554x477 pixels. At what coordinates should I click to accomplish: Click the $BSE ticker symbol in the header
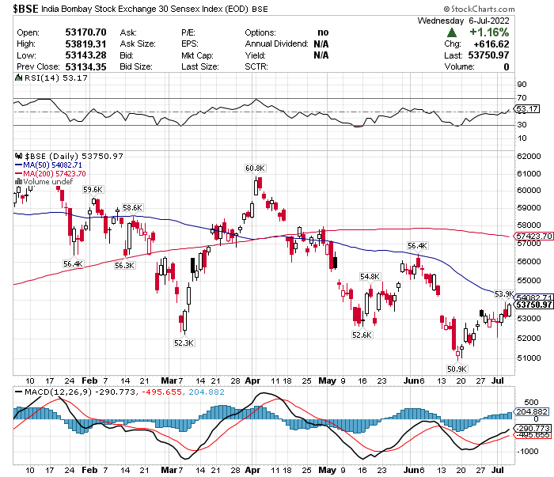click(x=25, y=9)
